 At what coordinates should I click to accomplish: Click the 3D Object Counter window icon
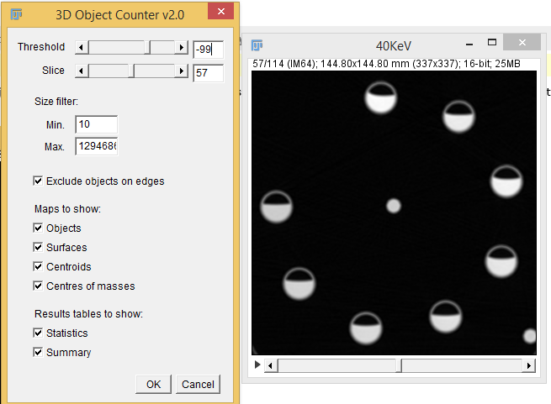click(17, 13)
